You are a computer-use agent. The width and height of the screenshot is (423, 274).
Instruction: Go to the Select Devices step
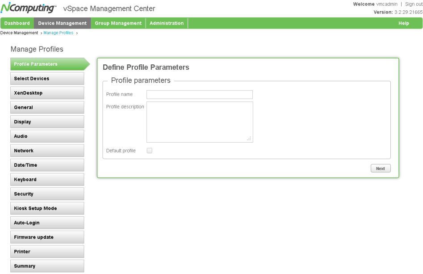click(47, 79)
